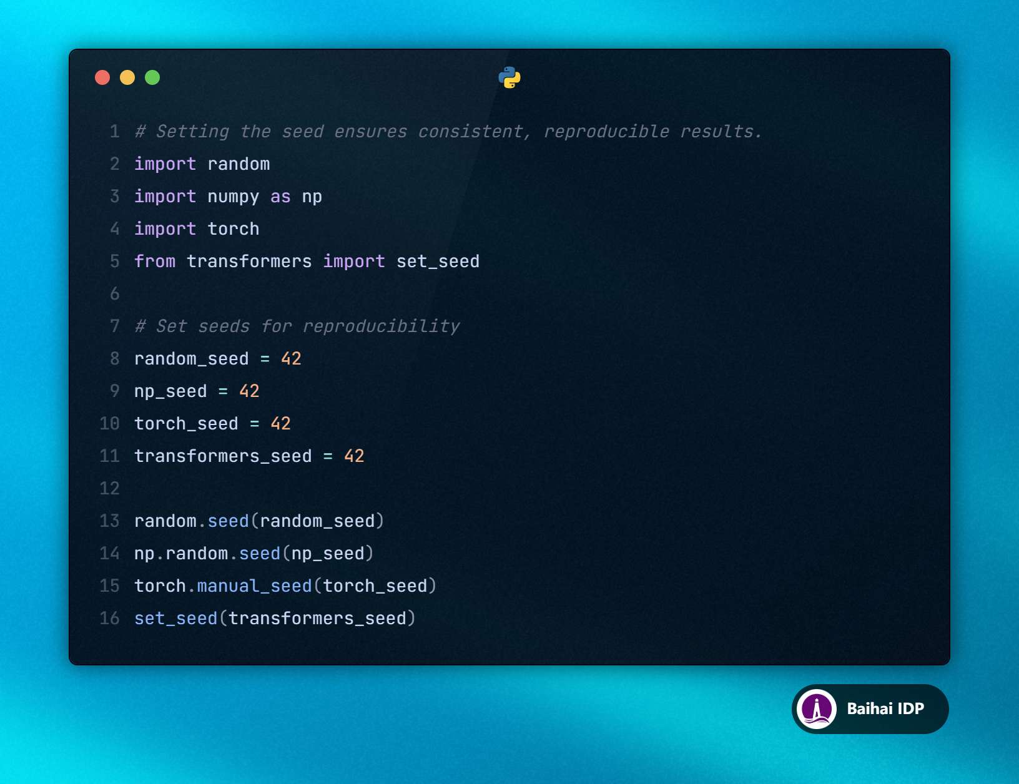Viewport: 1019px width, 784px height.
Task: Click the 'random_seed = 42' line
Action: click(218, 359)
